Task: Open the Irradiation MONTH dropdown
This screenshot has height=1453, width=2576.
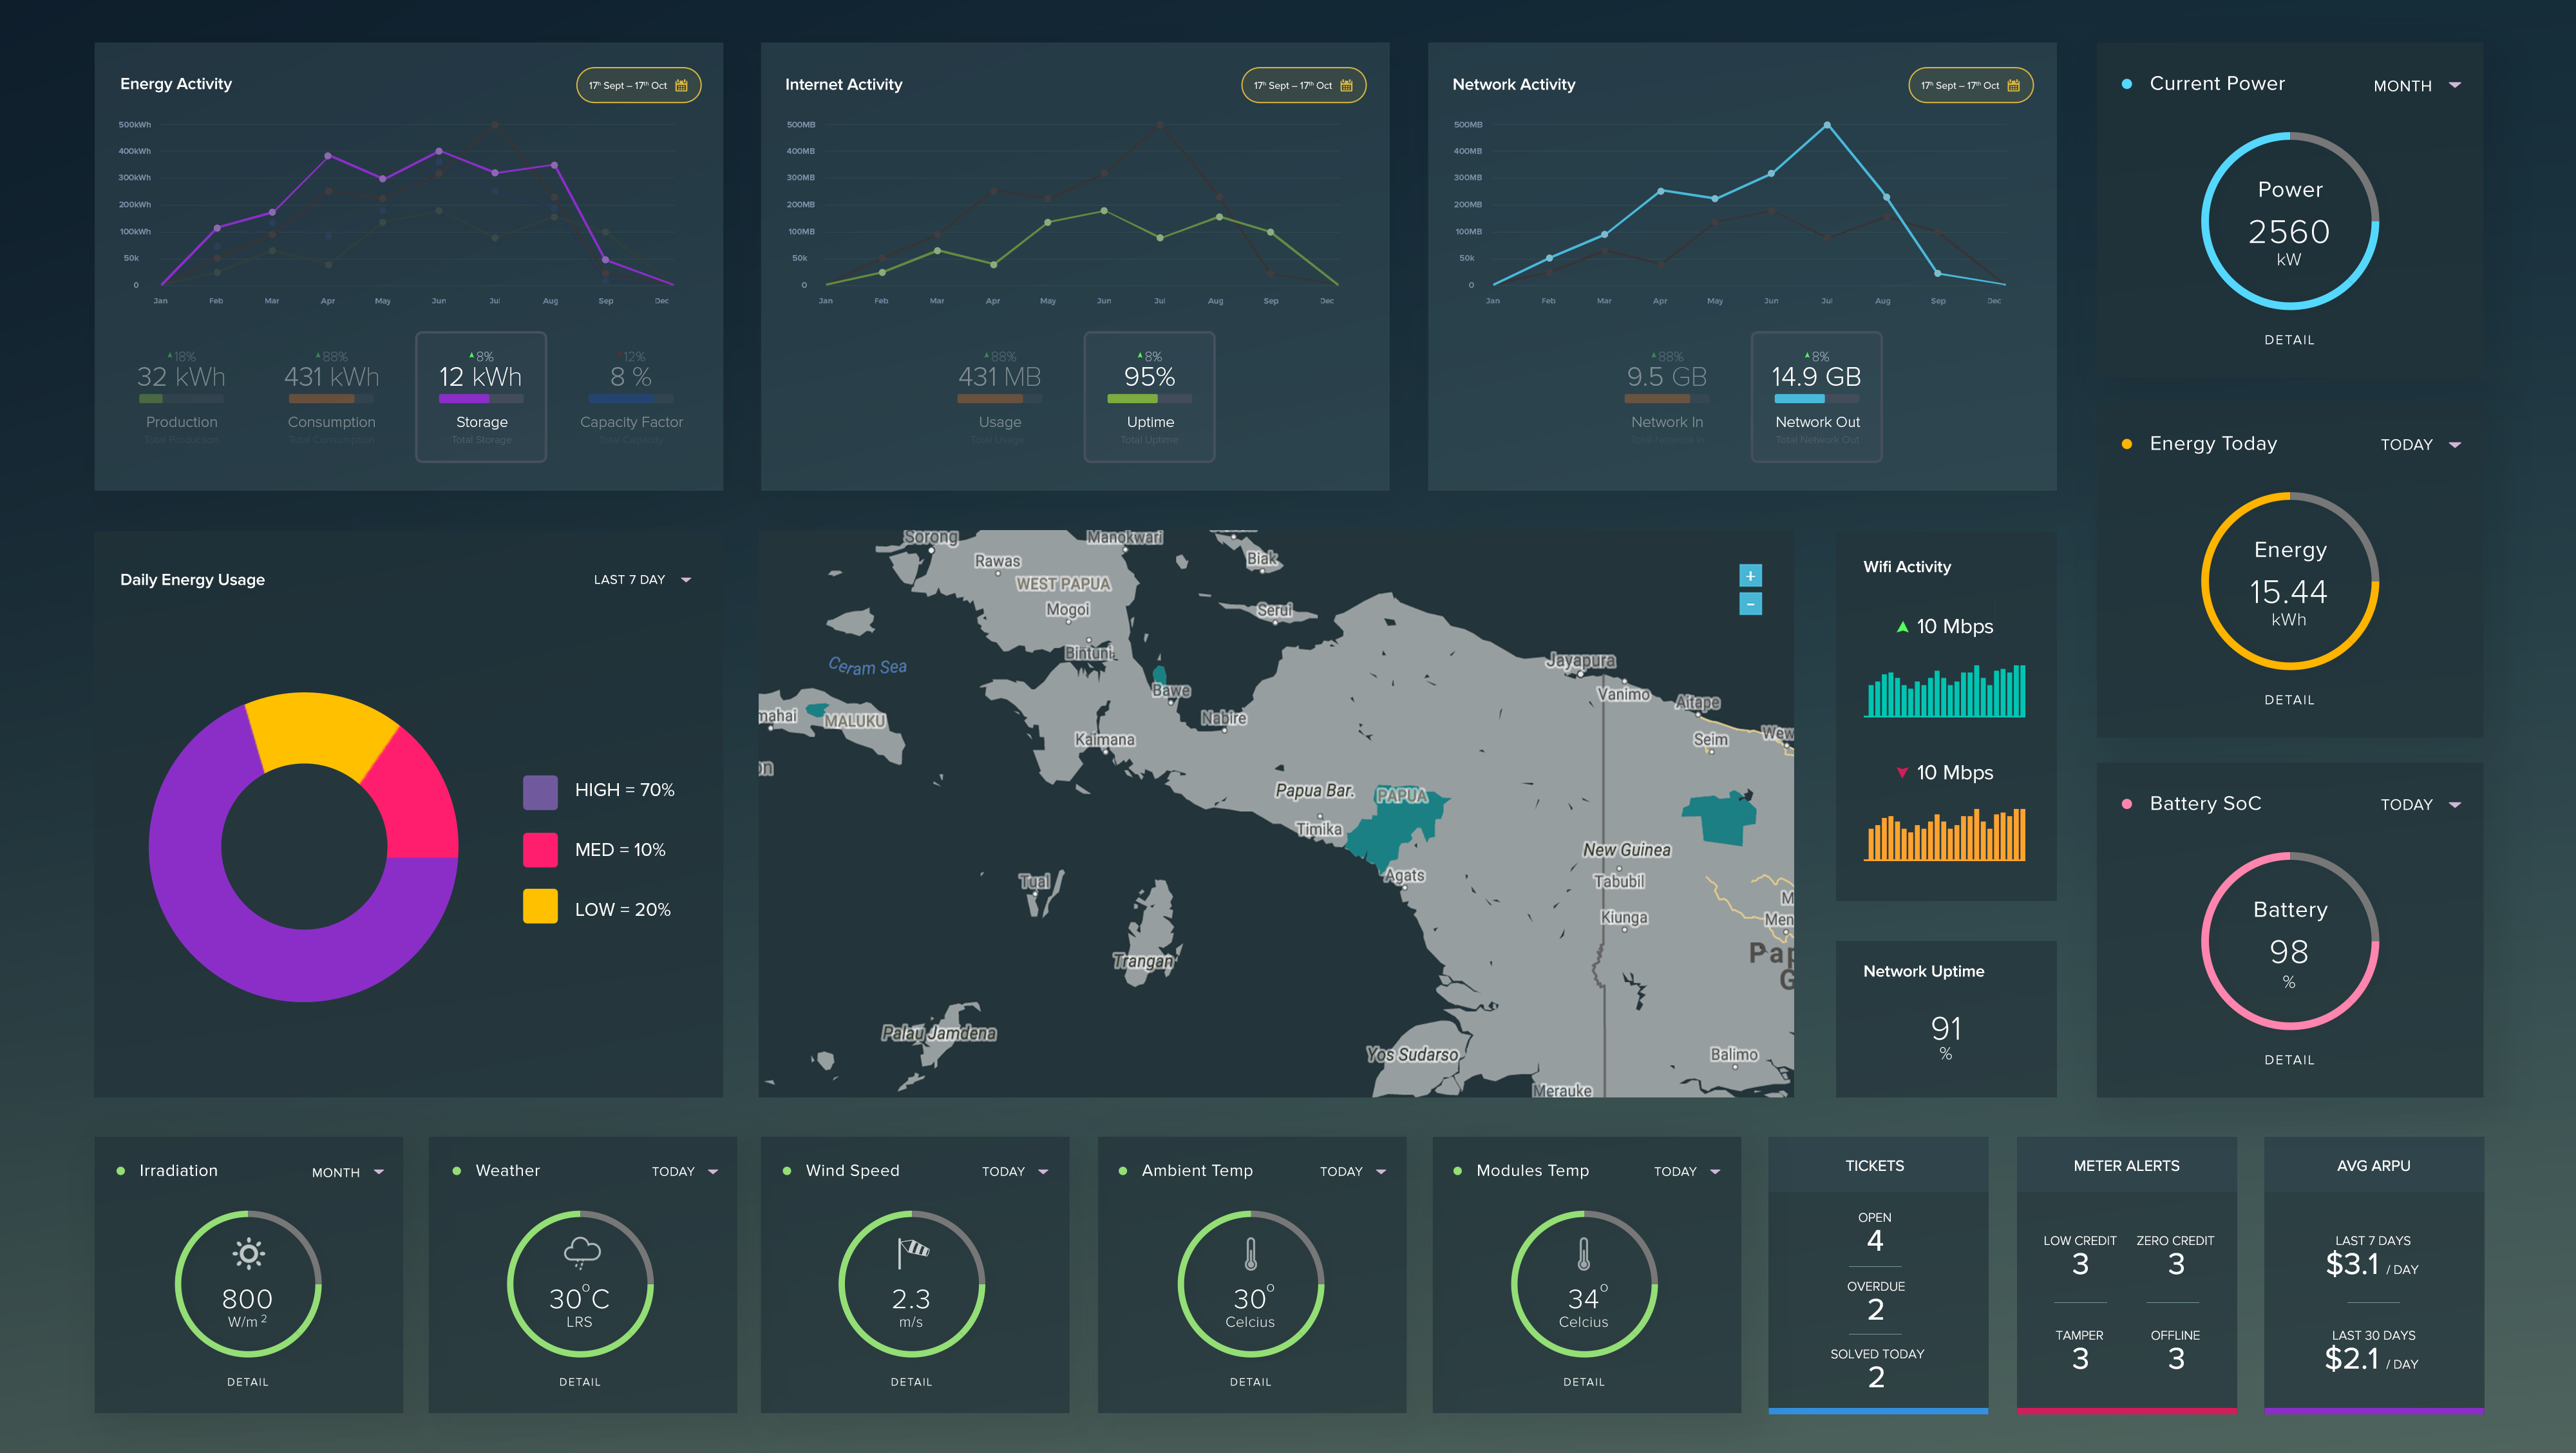Action: pos(347,1172)
